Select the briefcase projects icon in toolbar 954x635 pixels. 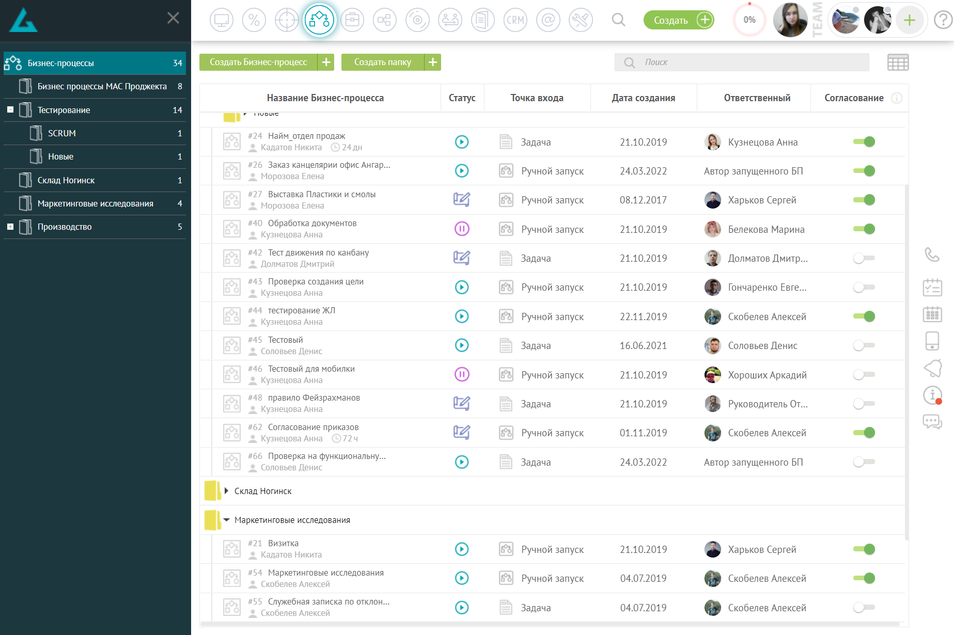click(x=353, y=20)
